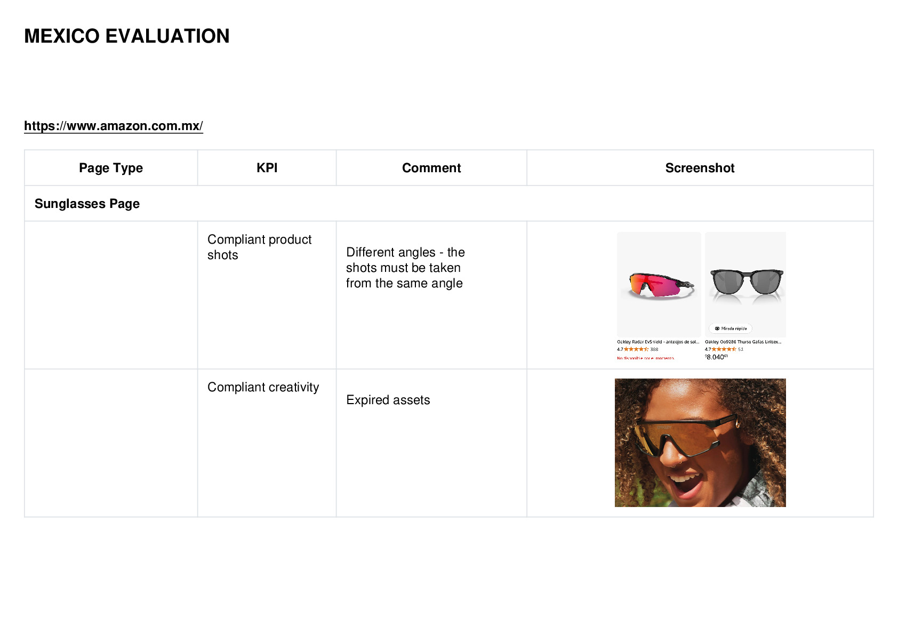Screen dimensions: 898x635
Task: Click the star rating beside 52 reviews
Action: [x=724, y=349]
